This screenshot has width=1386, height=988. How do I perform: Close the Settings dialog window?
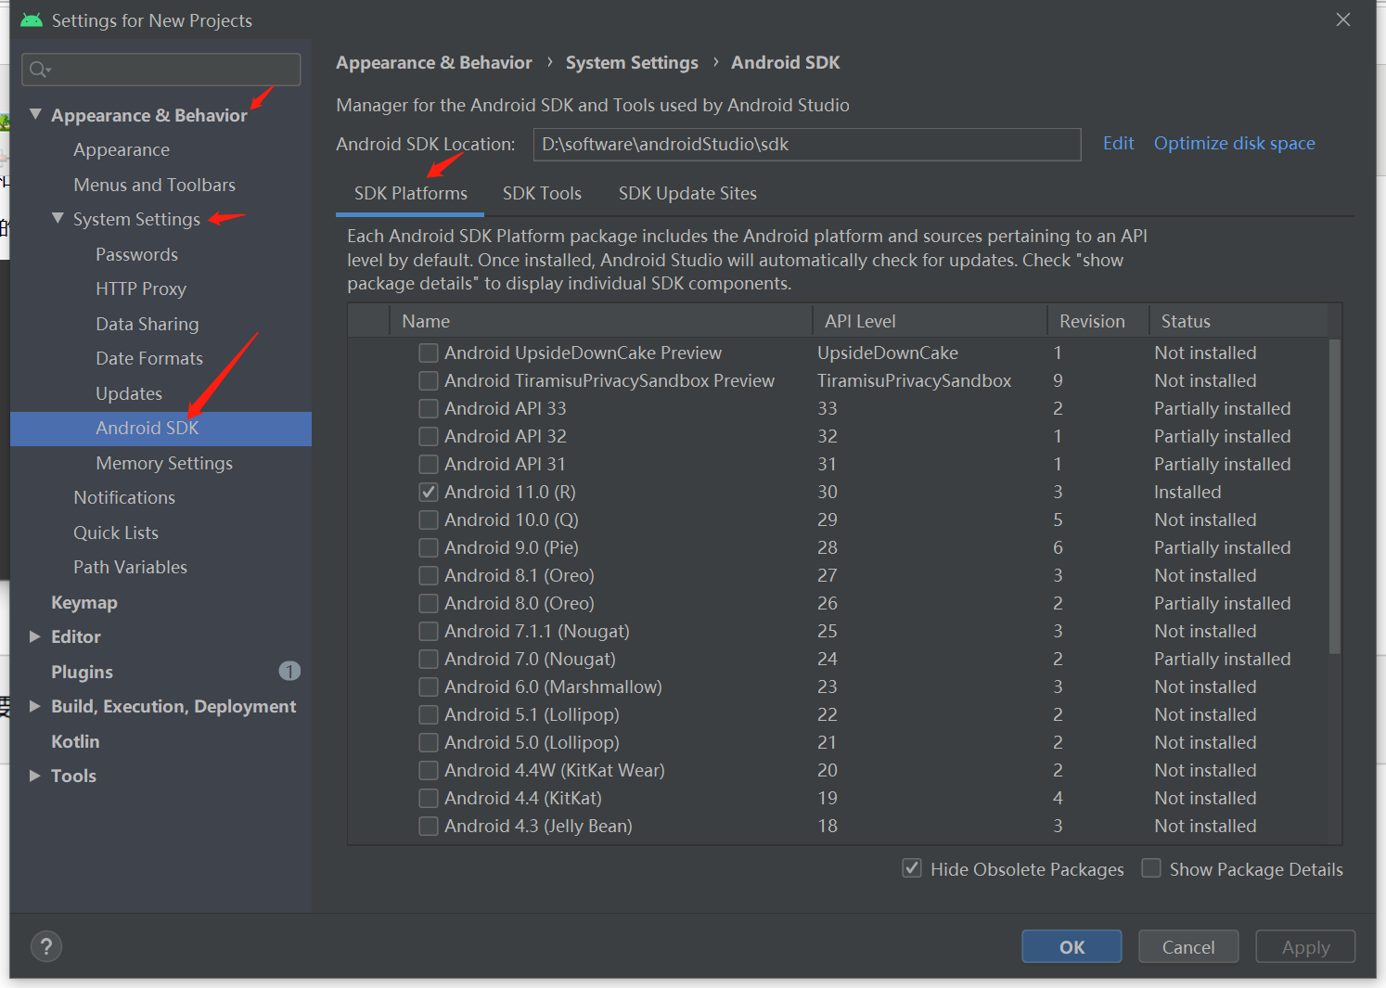tap(1342, 19)
